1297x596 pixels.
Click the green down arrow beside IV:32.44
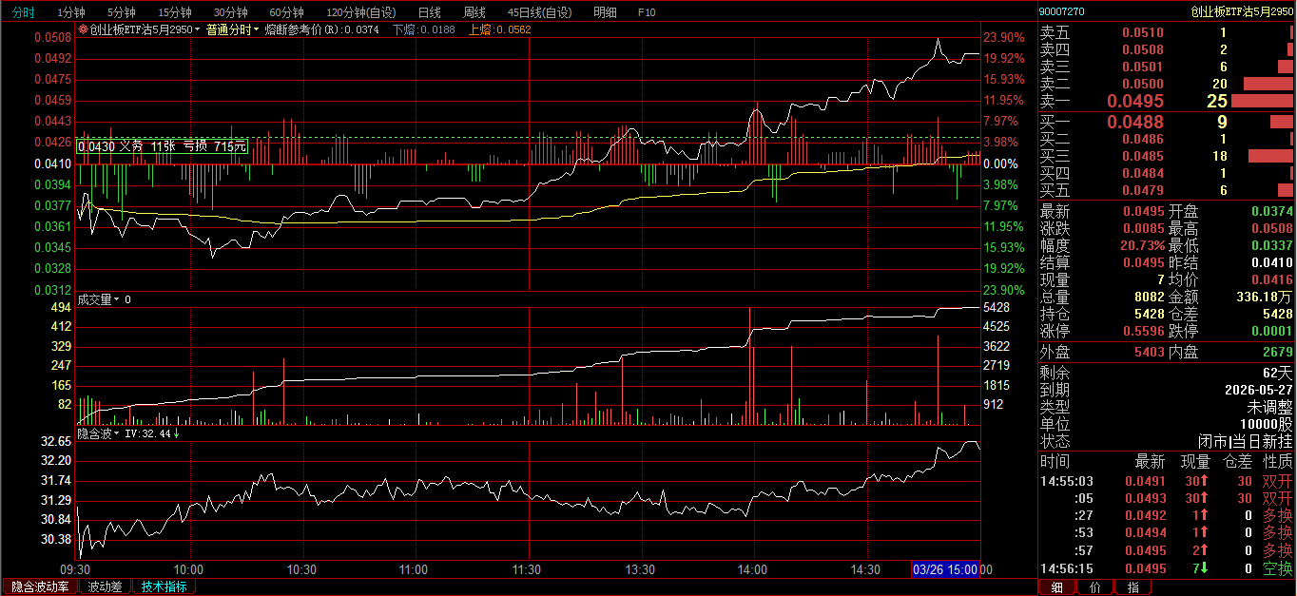pos(176,433)
